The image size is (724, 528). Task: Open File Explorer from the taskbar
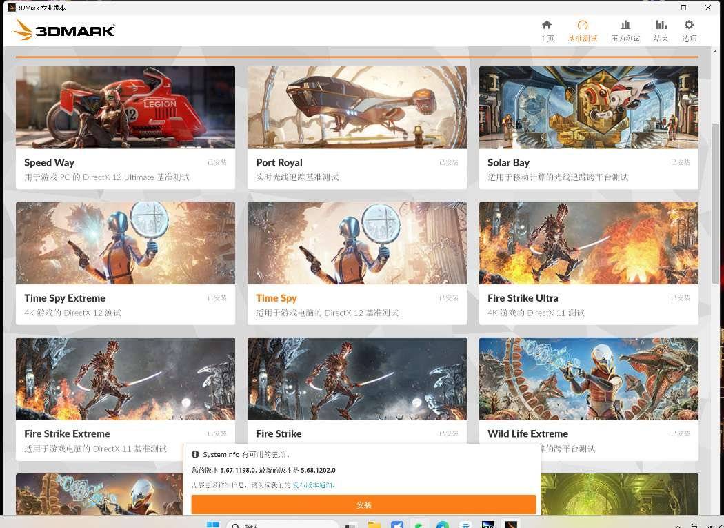click(x=374, y=525)
